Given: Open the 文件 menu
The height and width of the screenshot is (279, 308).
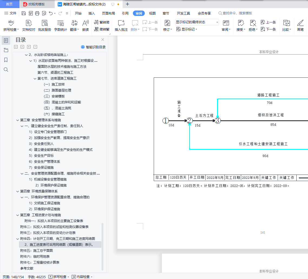Looking at the screenshot, I should 10,13.
